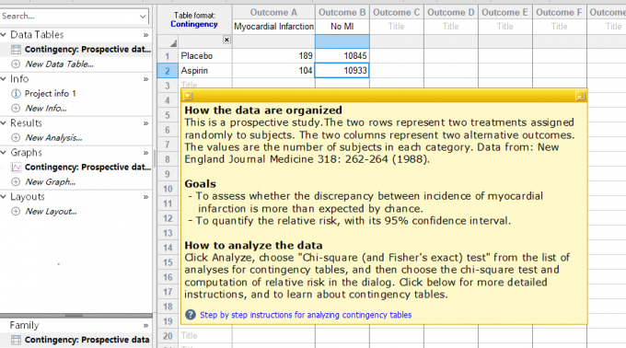Select the Outcome F column header

coord(560,12)
